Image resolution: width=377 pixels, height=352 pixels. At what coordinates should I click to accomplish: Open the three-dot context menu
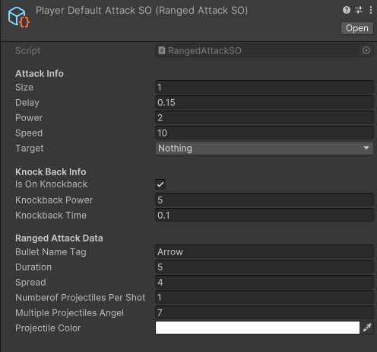pyautogui.click(x=371, y=10)
